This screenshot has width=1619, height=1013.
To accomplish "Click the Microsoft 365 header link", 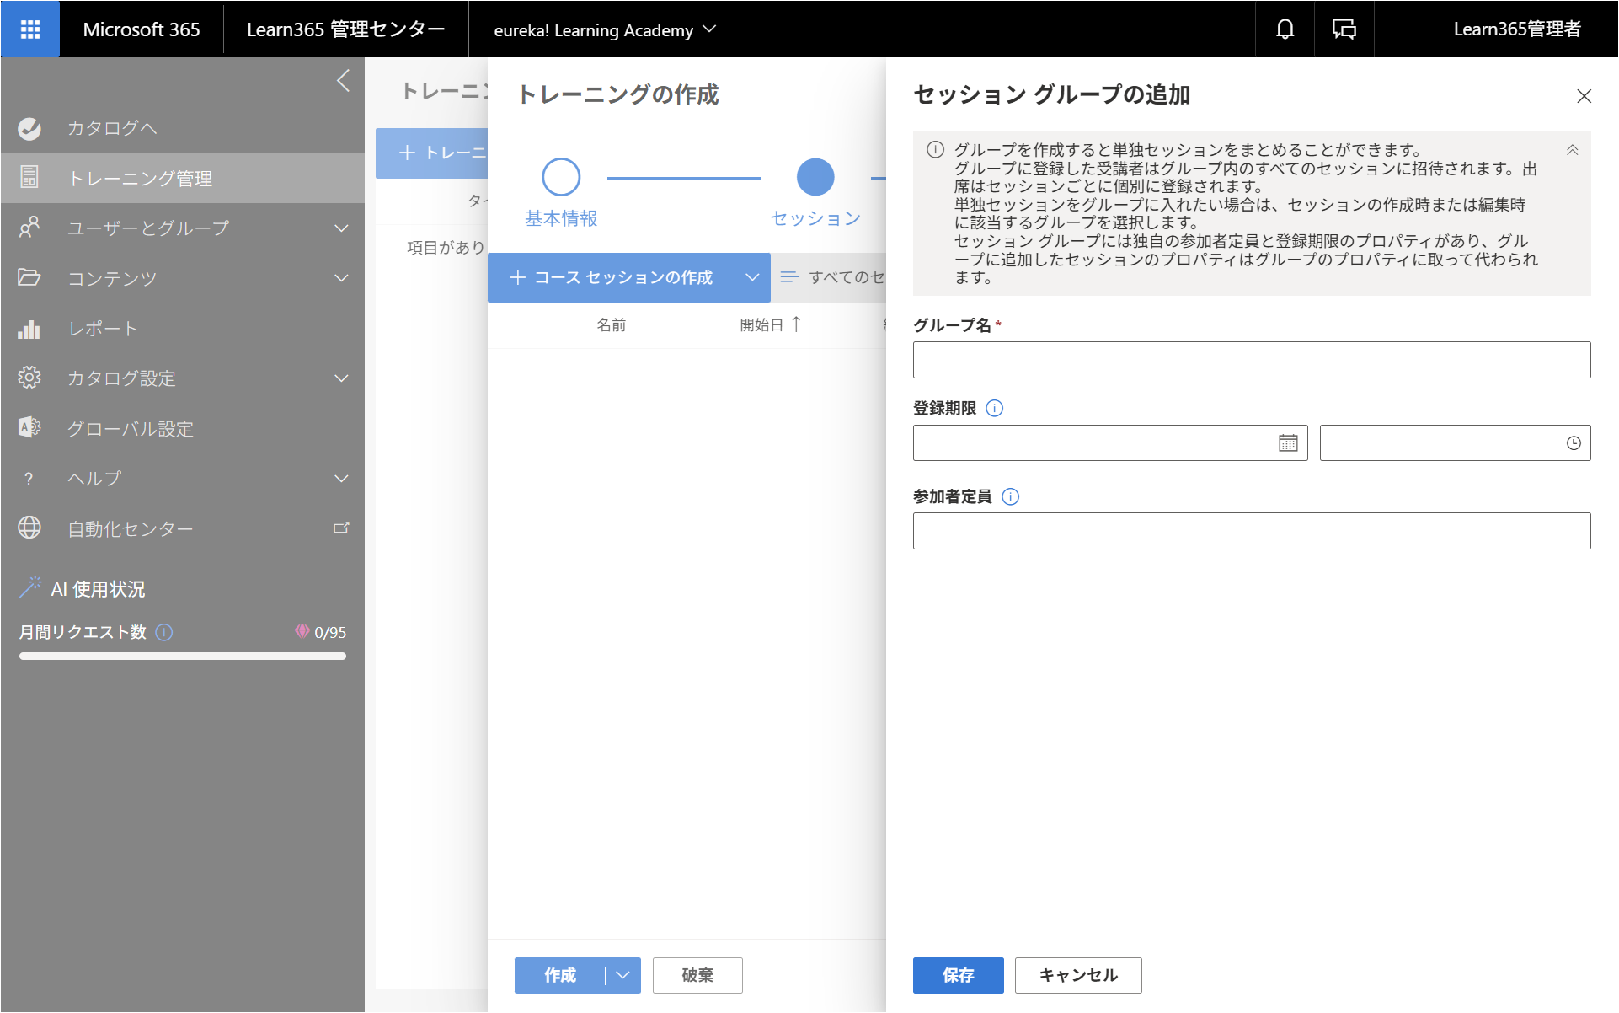I will pos(142,29).
